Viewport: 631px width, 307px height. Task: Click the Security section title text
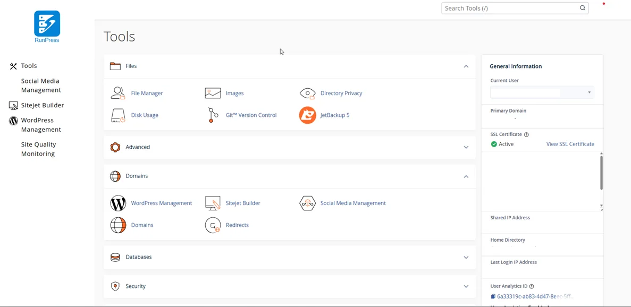(136, 286)
